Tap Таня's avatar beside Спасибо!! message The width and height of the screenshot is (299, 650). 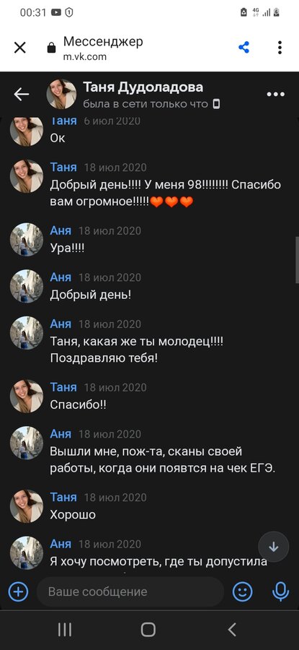pyautogui.click(x=27, y=396)
